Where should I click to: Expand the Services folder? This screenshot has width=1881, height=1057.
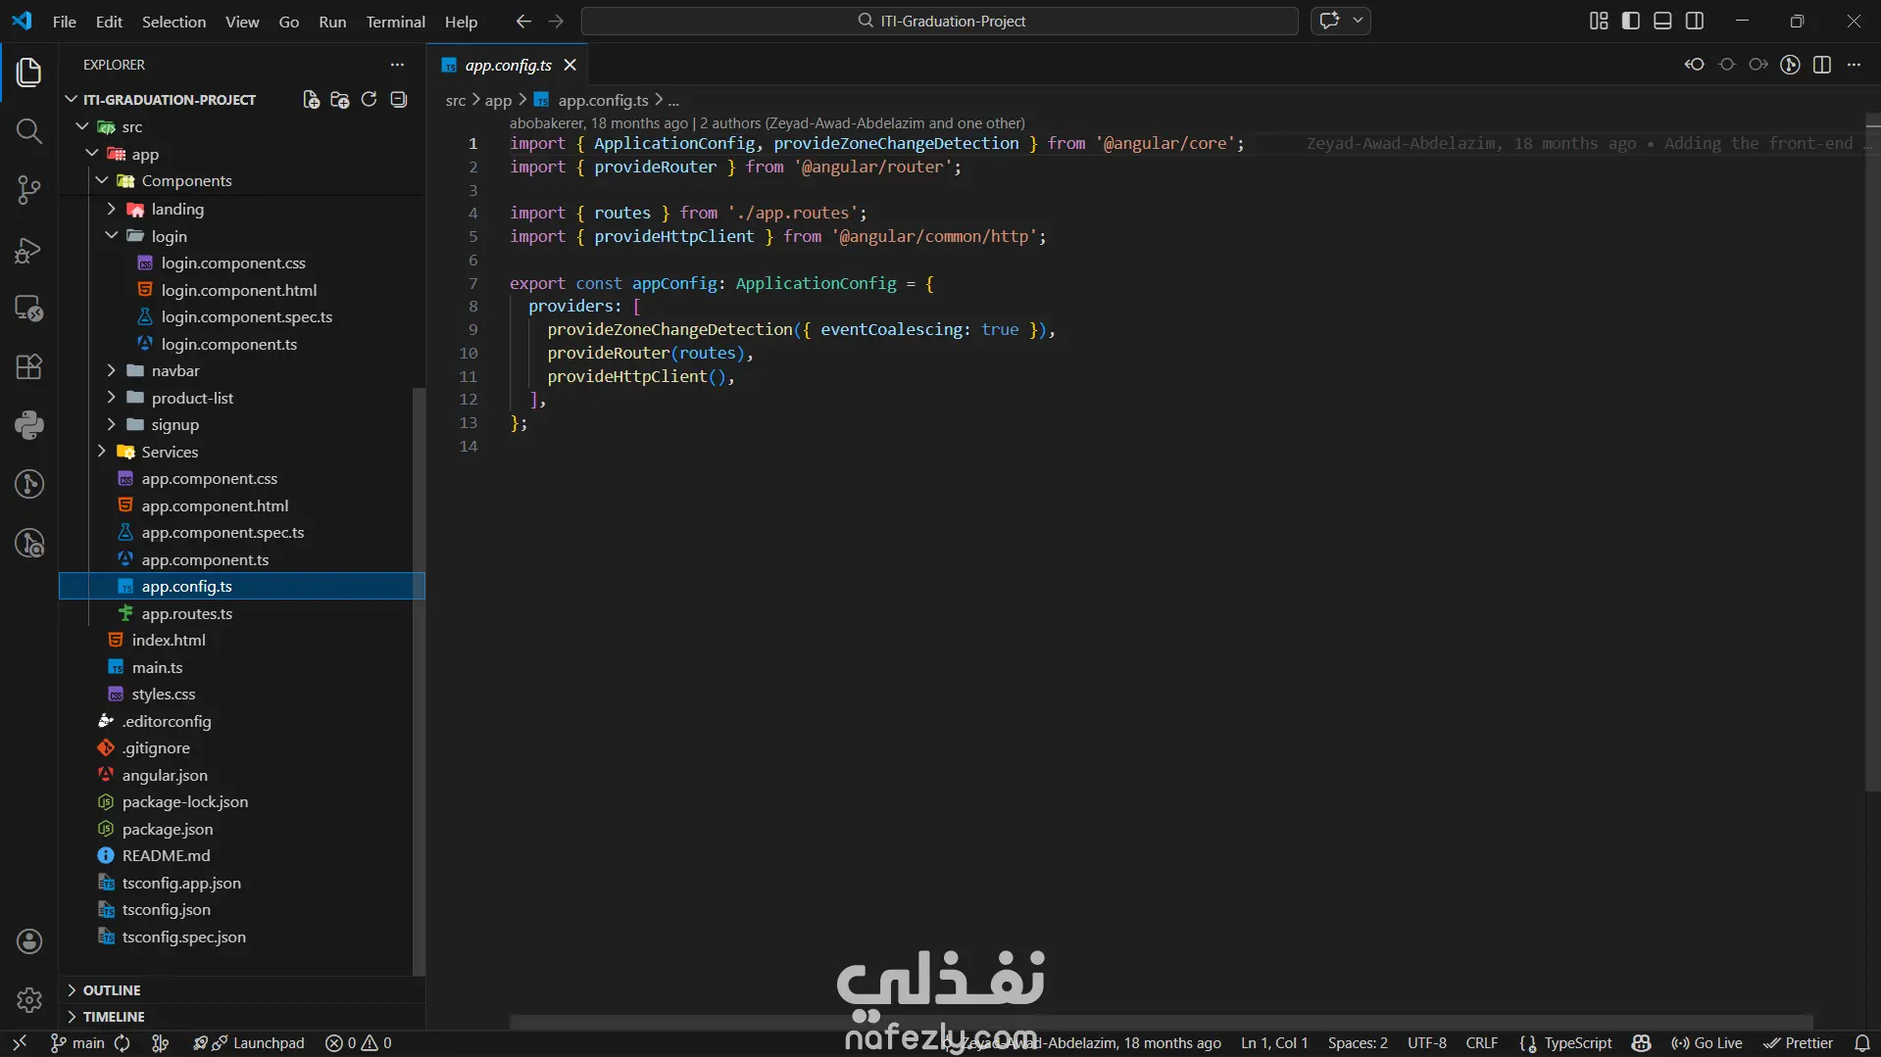tap(102, 452)
